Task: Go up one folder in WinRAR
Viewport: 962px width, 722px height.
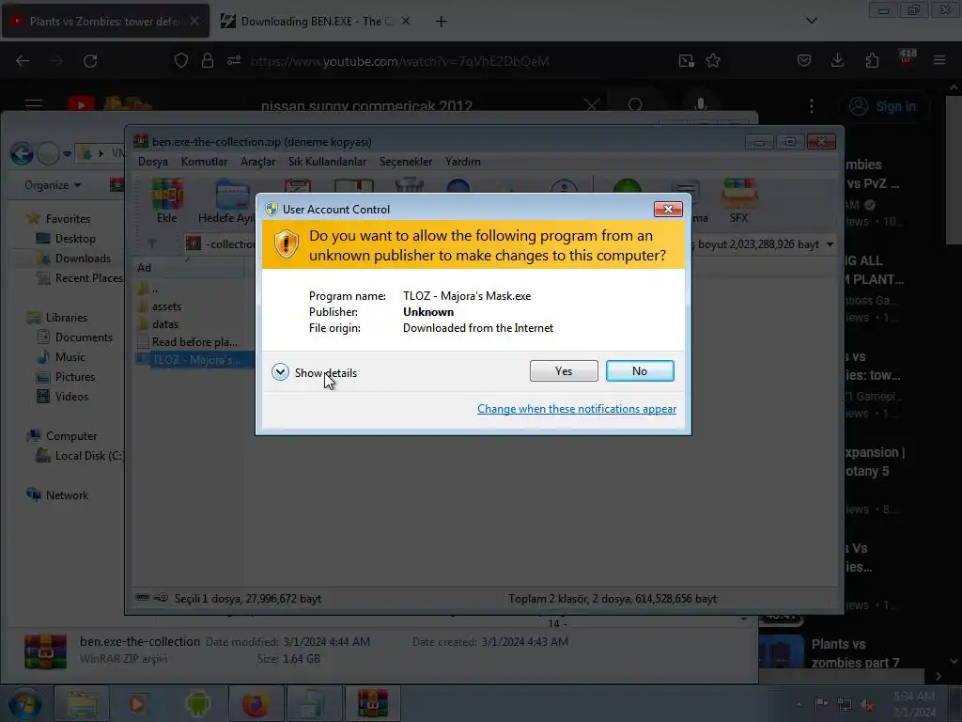Action: tap(152, 244)
